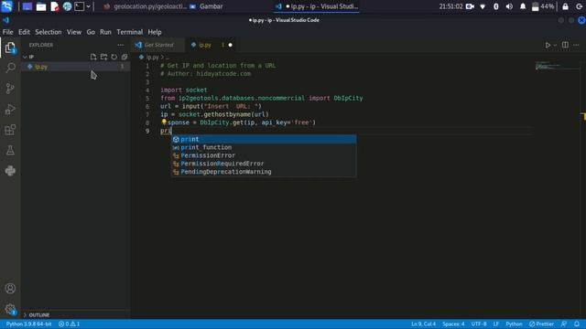Open Source Control view
The height and width of the screenshot is (329, 586).
click(10, 89)
